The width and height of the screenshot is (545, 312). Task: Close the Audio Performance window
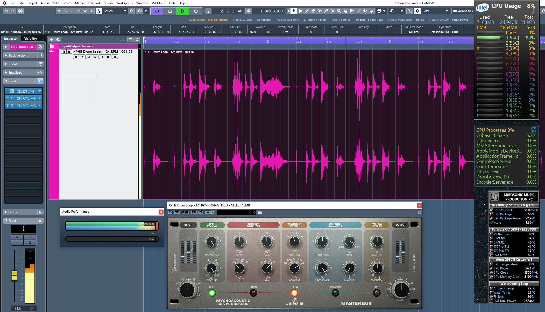point(161,212)
